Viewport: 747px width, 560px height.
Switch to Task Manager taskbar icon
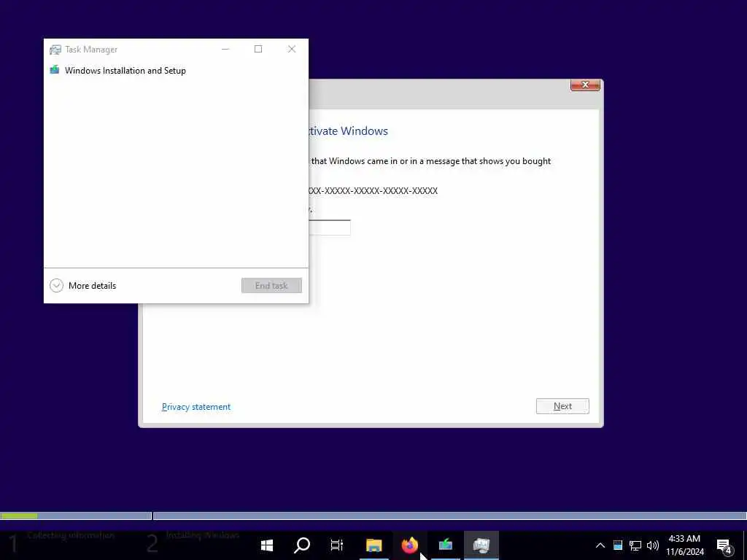[481, 545]
